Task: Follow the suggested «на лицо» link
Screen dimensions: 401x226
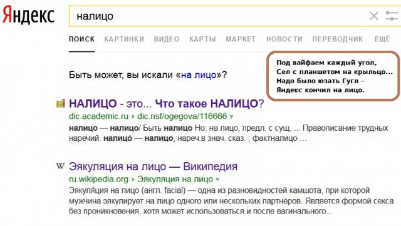Action: click(199, 75)
